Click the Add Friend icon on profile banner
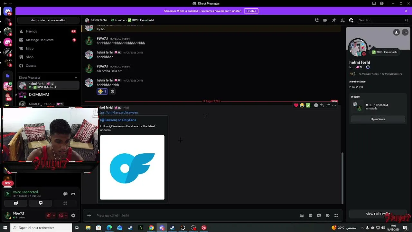Image resolution: width=412 pixels, height=232 pixels. pyautogui.click(x=397, y=32)
